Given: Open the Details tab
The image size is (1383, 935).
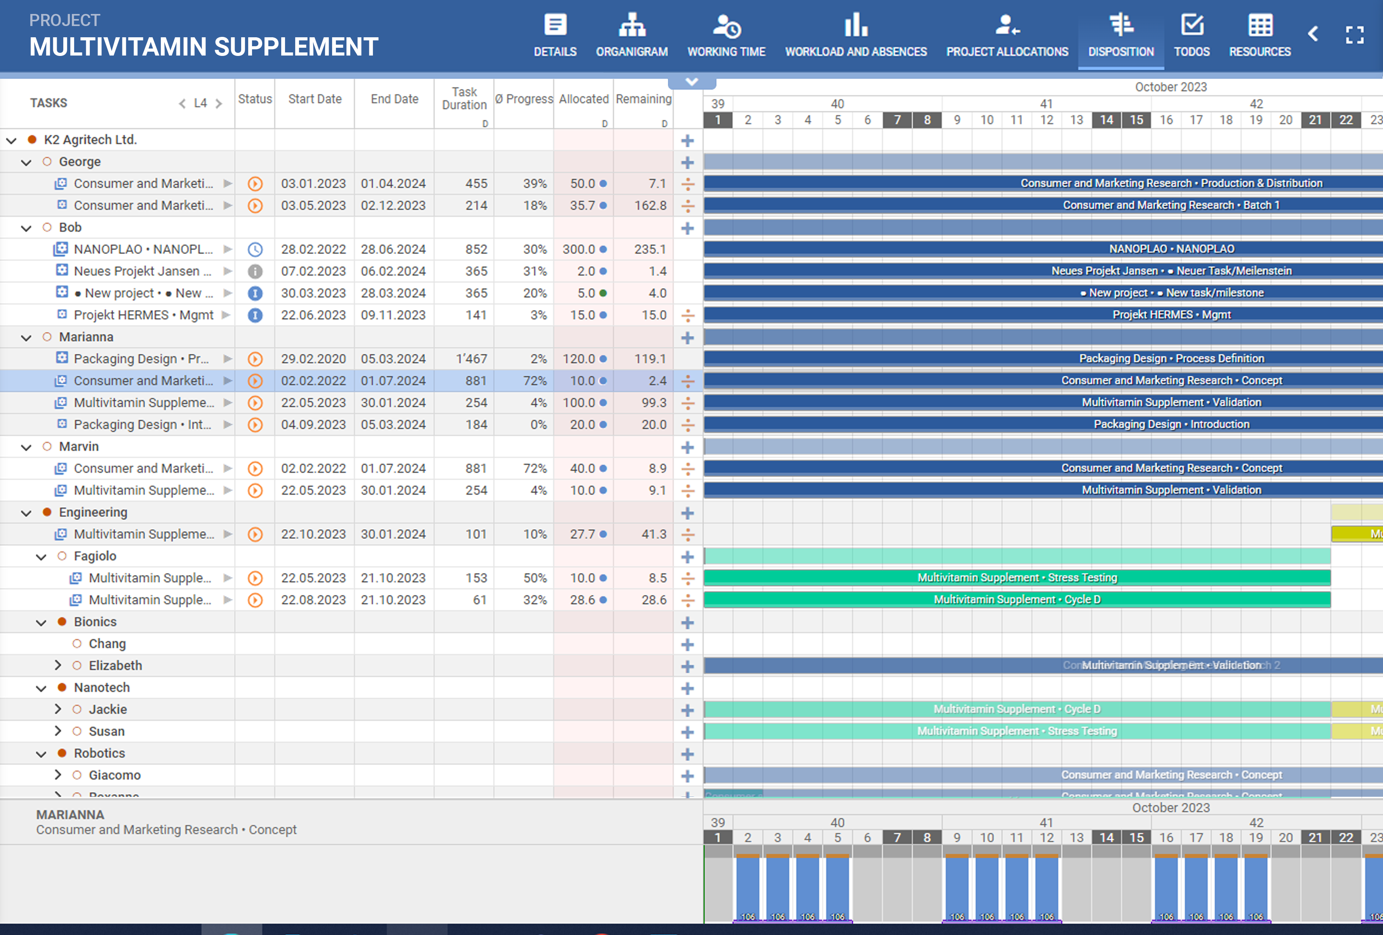Looking at the screenshot, I should pyautogui.click(x=555, y=36).
